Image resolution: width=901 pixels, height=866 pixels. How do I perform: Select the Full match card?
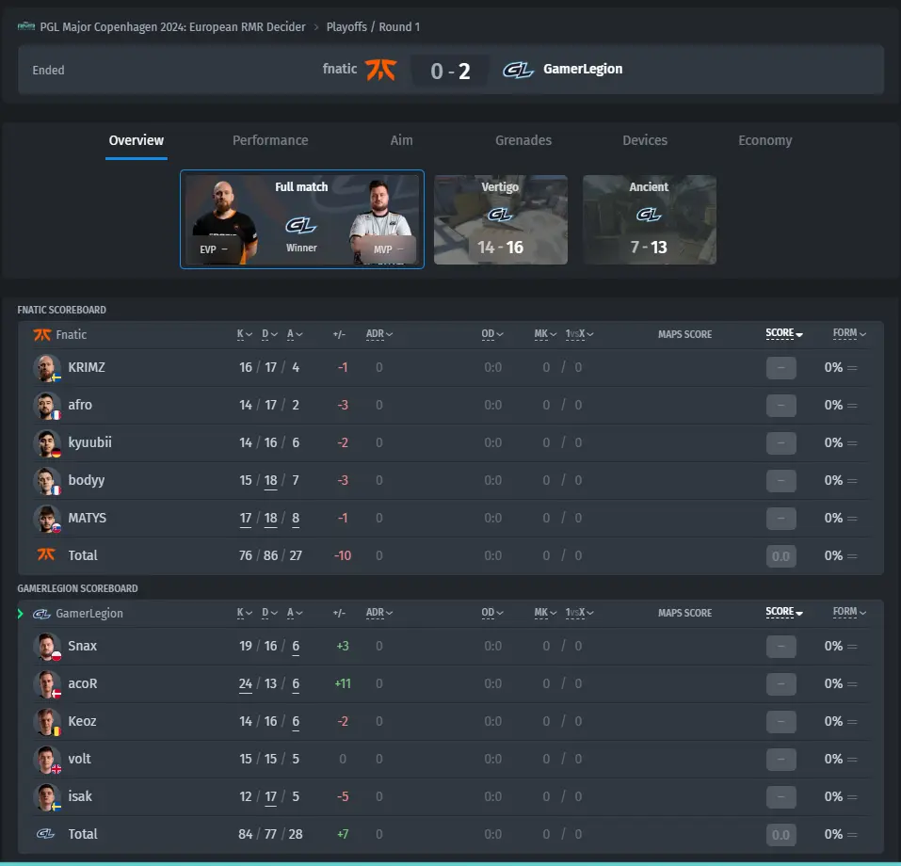point(301,219)
